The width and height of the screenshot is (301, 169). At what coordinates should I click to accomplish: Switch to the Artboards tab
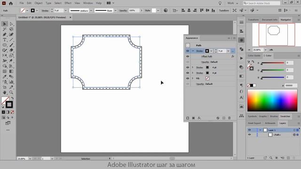[x=270, y=123]
